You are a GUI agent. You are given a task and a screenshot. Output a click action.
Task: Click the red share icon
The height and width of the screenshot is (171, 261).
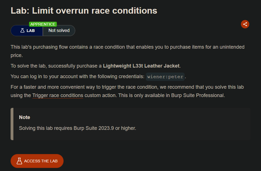245,24
